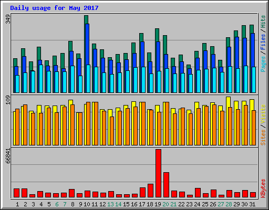Viewport: 269px width, 210px height.
Task: Click the Hits legend label
Action: [x=263, y=22]
